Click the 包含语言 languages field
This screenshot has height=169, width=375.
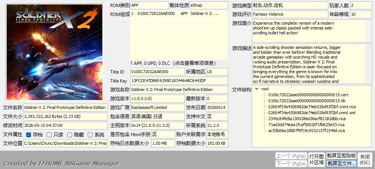[x=157, y=116]
